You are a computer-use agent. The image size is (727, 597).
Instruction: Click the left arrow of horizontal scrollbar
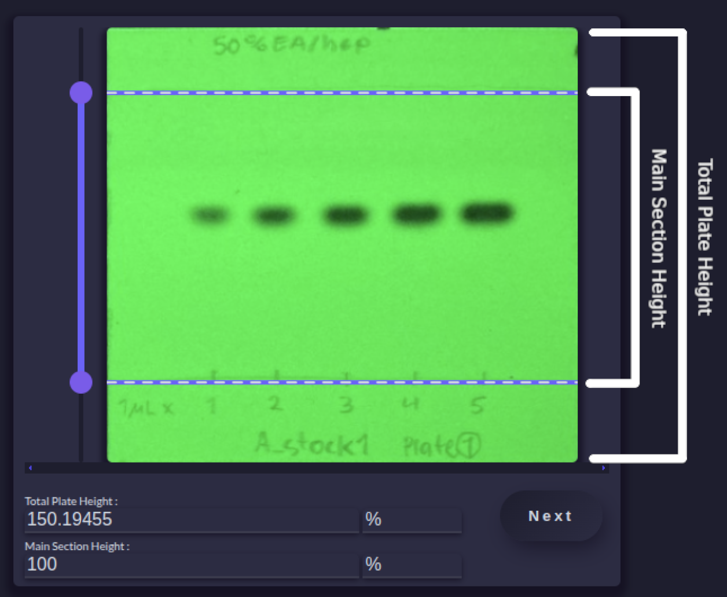[30, 468]
